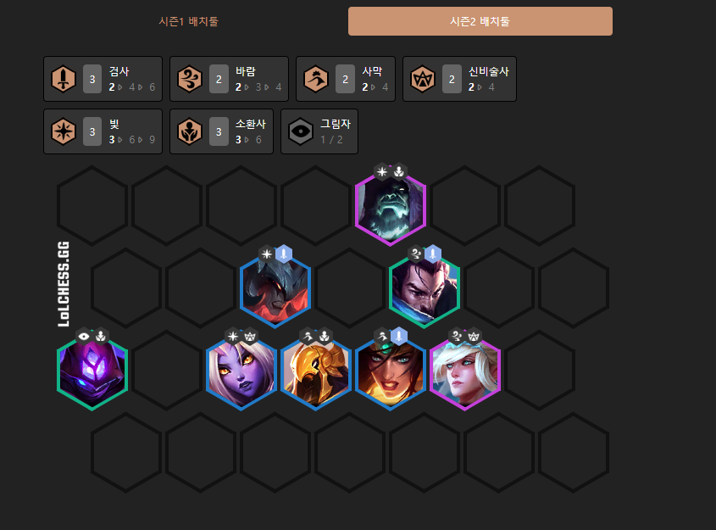Screen dimensions: 716x530
Task: Select the dark-haired swordsman champion with teal border
Action: click(425, 289)
